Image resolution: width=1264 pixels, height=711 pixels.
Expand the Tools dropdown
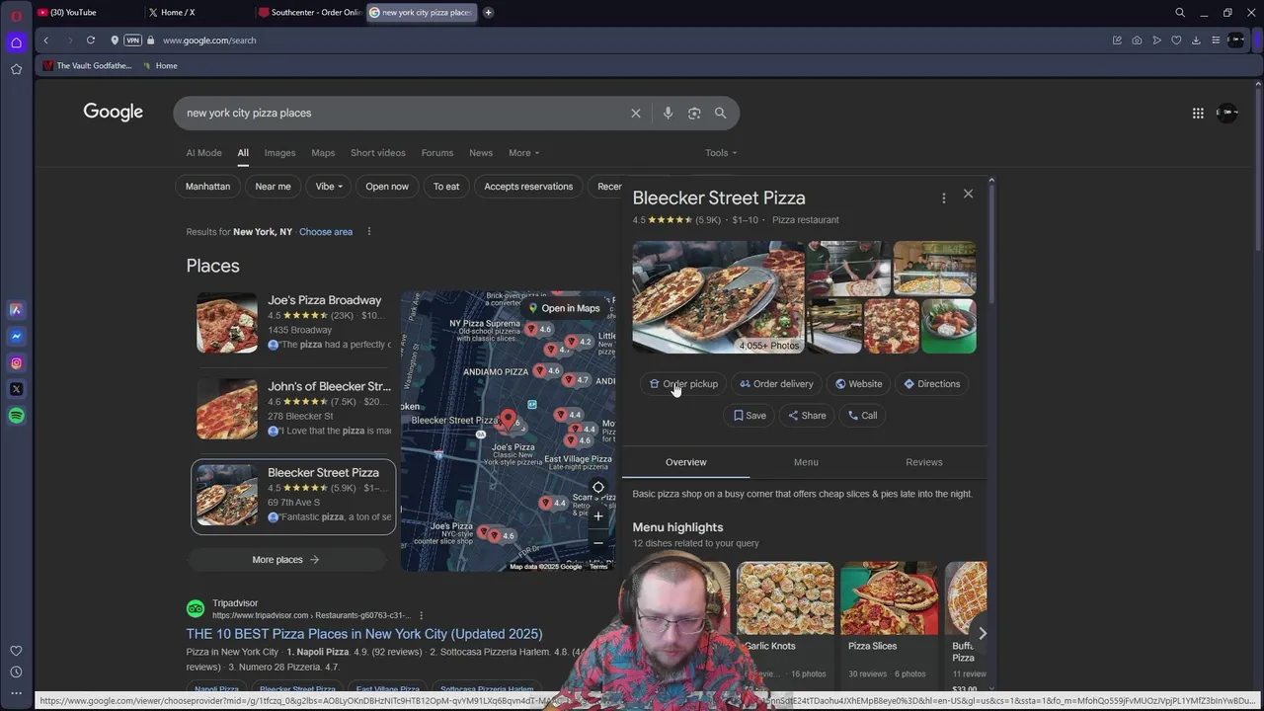pyautogui.click(x=721, y=153)
